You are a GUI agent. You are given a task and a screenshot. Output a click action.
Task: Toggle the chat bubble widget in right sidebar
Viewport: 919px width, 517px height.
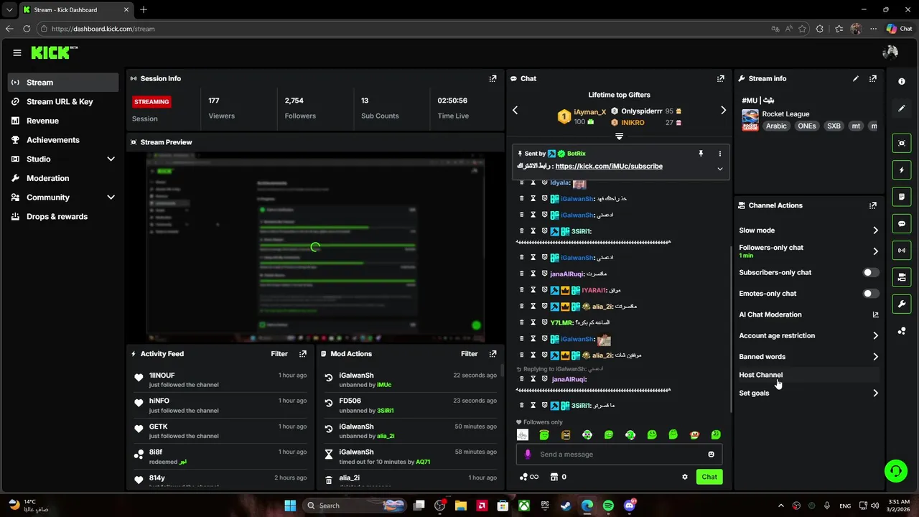(902, 223)
